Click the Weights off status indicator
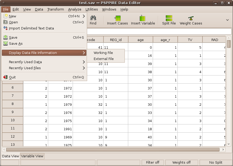233x166 pixels. pos(181,162)
